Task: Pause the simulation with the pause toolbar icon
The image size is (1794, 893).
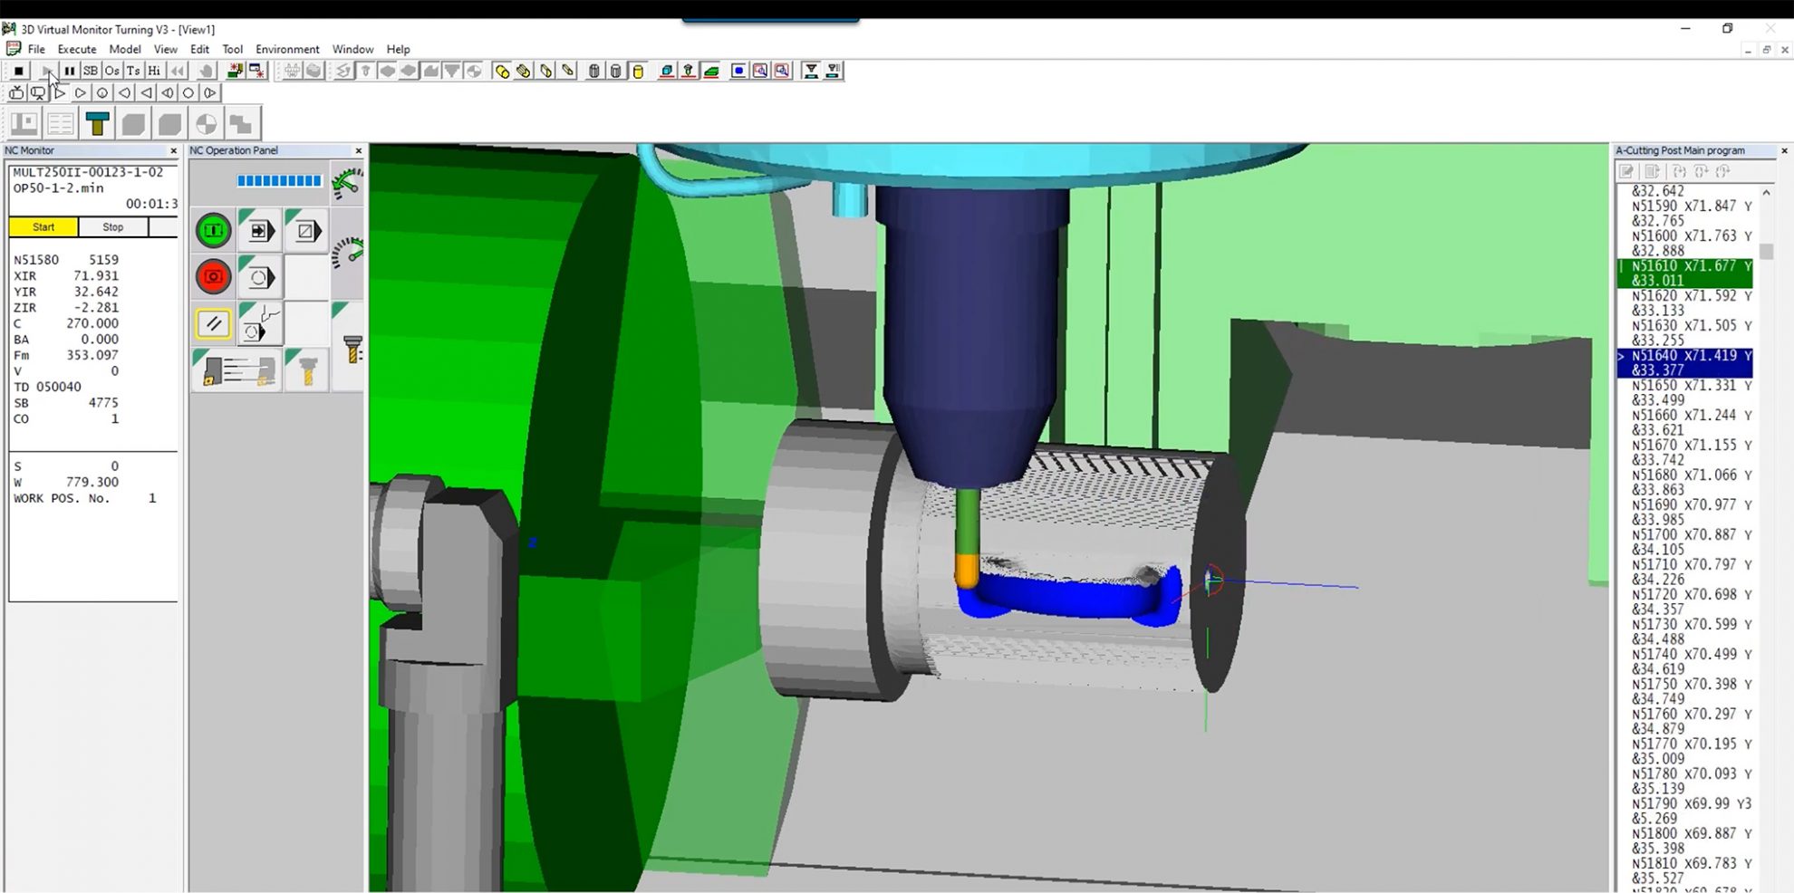Action: click(70, 71)
